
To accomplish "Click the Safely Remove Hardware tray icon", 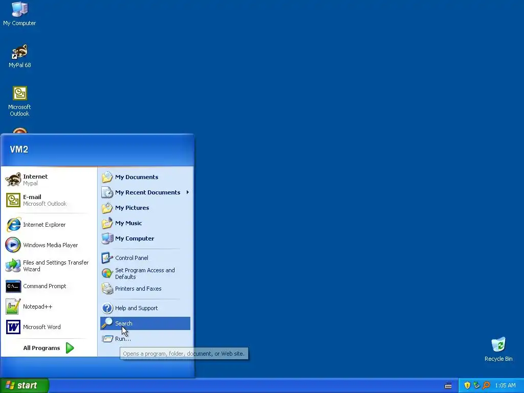I will tap(476, 385).
